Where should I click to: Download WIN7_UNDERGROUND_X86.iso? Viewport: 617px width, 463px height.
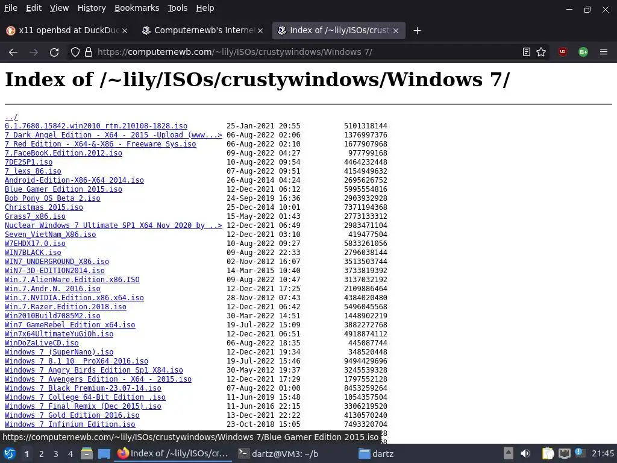point(57,262)
